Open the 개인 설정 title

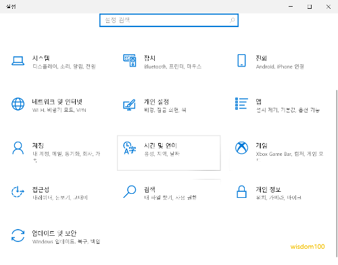tap(156, 102)
